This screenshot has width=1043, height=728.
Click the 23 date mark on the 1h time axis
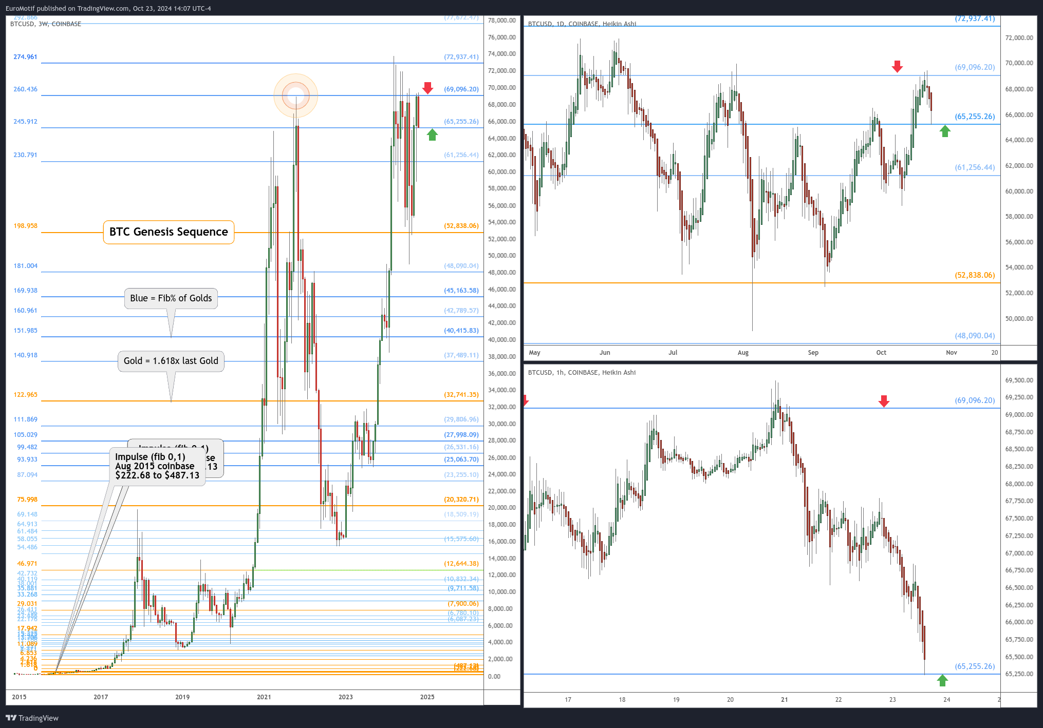[x=892, y=700]
